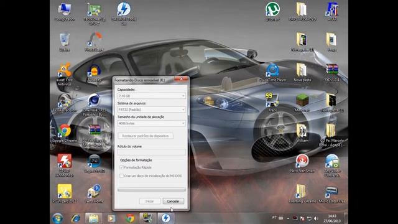
Task: Switch to Fraps on the taskbar
Action: click(x=148, y=218)
